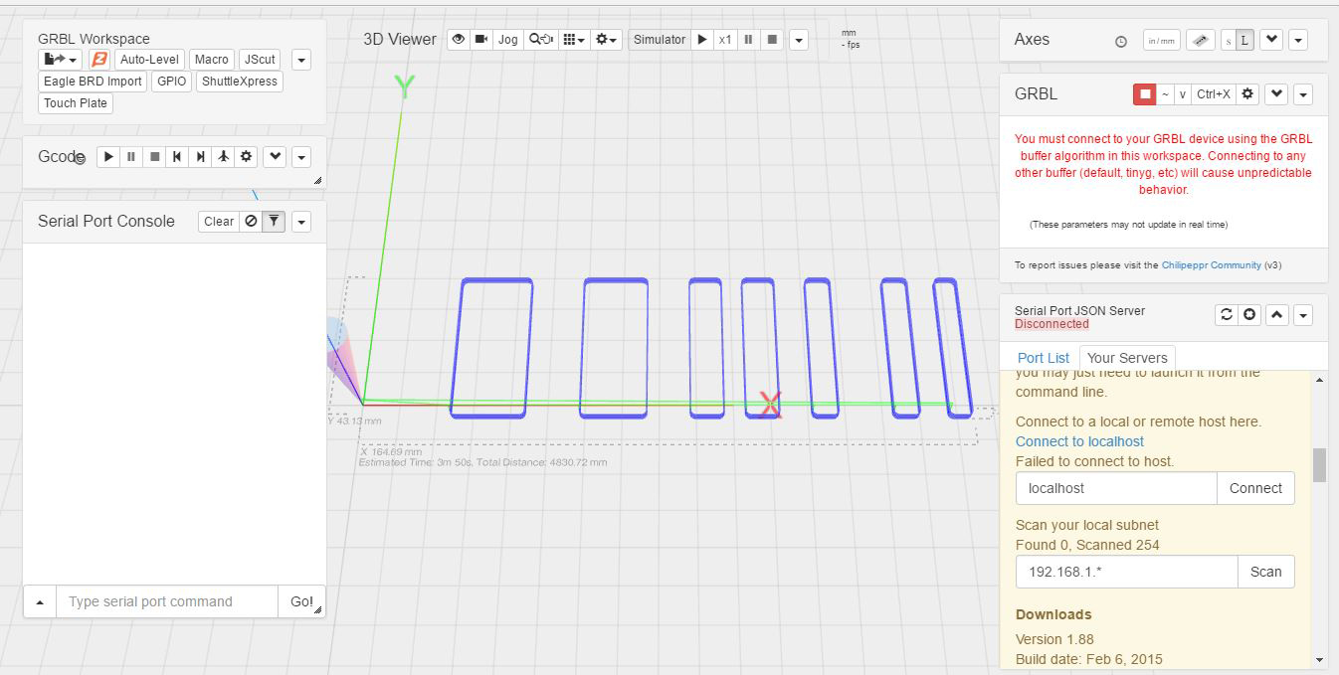
Task: Click the Zipwhip orange icon in GRBL Workspace
Action: pyautogui.click(x=99, y=60)
